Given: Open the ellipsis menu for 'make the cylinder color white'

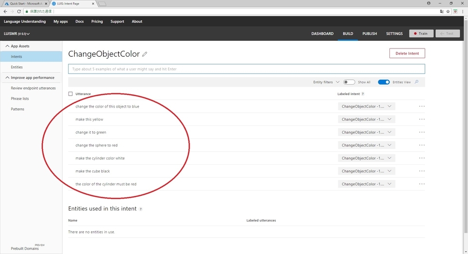Looking at the screenshot, I should pos(422,158).
